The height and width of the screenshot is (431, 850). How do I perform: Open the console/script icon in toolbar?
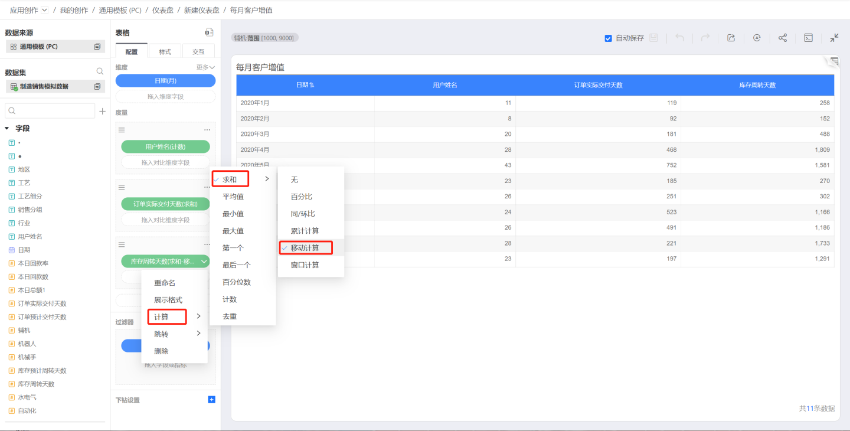click(808, 38)
